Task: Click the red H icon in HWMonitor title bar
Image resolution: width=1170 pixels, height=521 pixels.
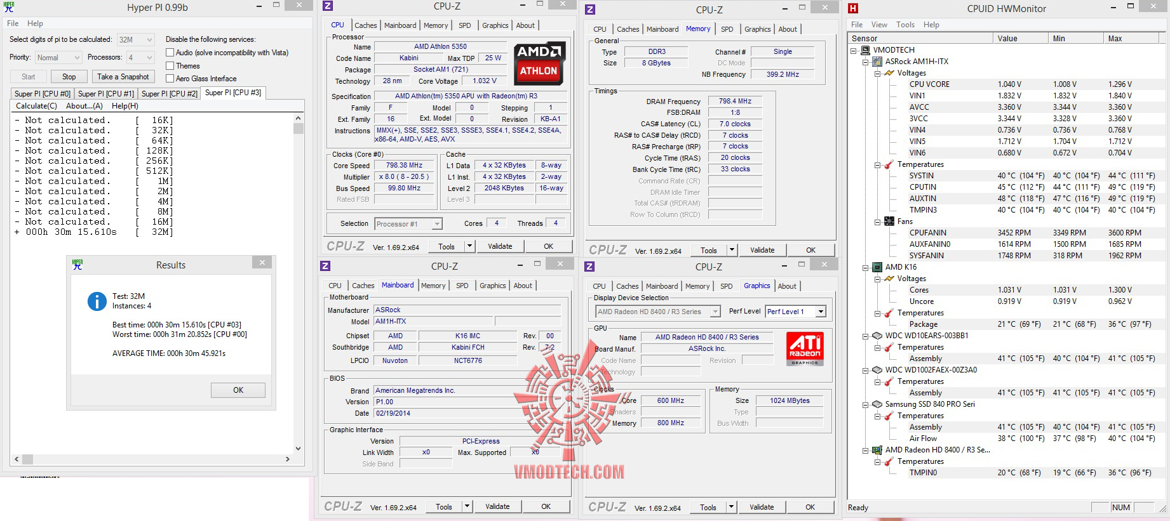Action: (853, 8)
